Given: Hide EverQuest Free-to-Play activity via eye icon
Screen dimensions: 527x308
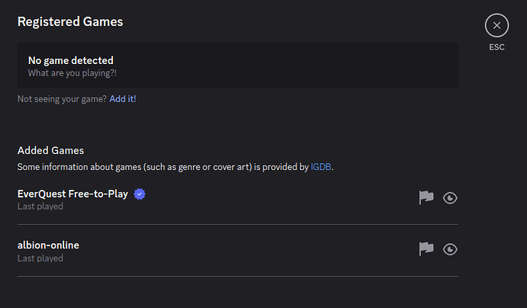Looking at the screenshot, I should tap(450, 198).
